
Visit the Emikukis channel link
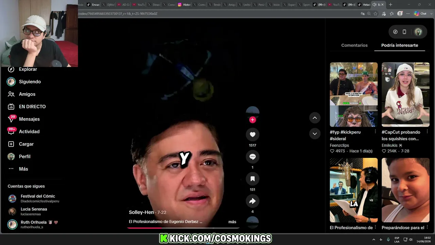(392, 145)
